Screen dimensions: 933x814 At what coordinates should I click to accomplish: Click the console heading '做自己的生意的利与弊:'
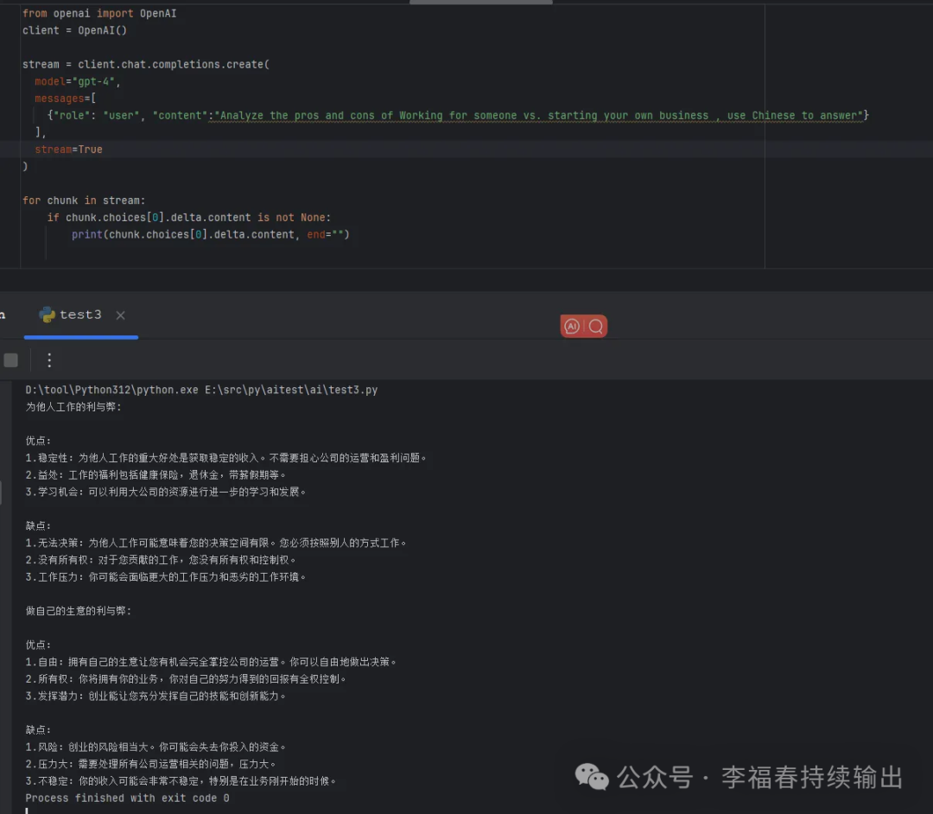click(x=79, y=611)
